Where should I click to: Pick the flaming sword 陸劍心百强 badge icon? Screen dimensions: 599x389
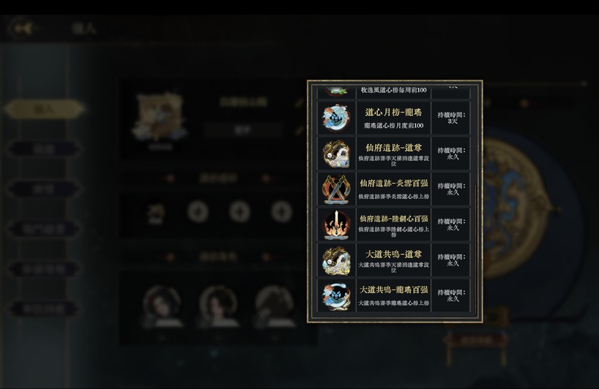click(336, 225)
